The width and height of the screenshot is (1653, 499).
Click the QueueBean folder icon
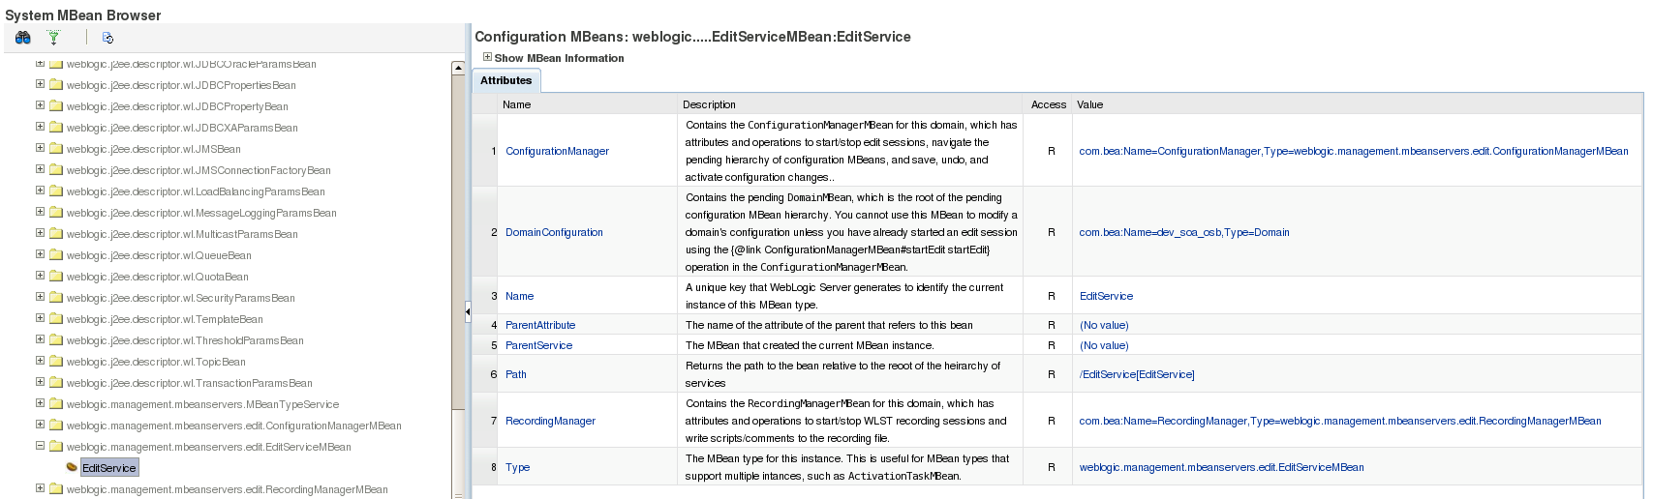pyautogui.click(x=56, y=255)
